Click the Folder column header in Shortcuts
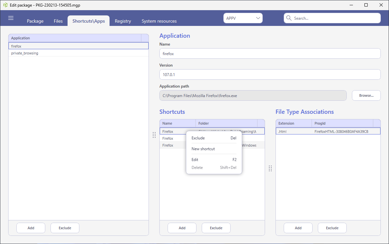Screen dimensions: 389x244 227,123
